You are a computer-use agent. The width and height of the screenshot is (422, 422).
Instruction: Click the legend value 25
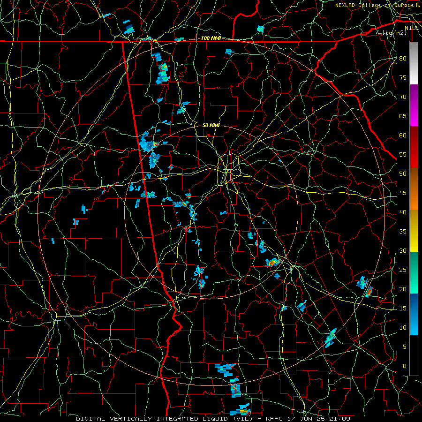click(403, 270)
